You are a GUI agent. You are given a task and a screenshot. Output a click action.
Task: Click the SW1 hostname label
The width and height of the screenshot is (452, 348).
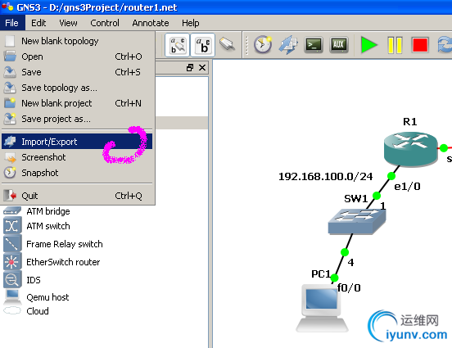(x=356, y=198)
